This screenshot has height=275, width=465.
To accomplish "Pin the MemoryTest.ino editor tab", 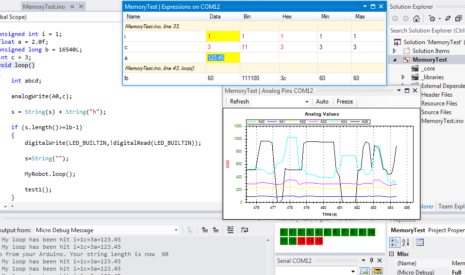I will click(x=72, y=7).
